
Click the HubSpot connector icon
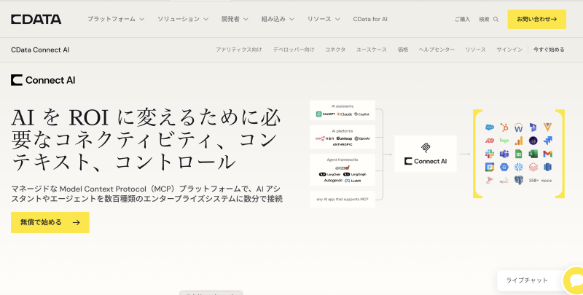coord(504,127)
